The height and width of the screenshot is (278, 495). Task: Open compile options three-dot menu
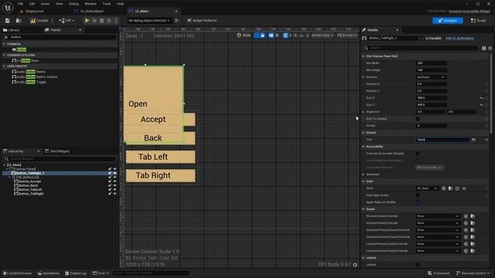click(53, 21)
